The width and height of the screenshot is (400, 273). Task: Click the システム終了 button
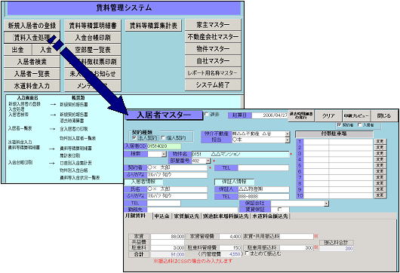pyautogui.click(x=213, y=85)
